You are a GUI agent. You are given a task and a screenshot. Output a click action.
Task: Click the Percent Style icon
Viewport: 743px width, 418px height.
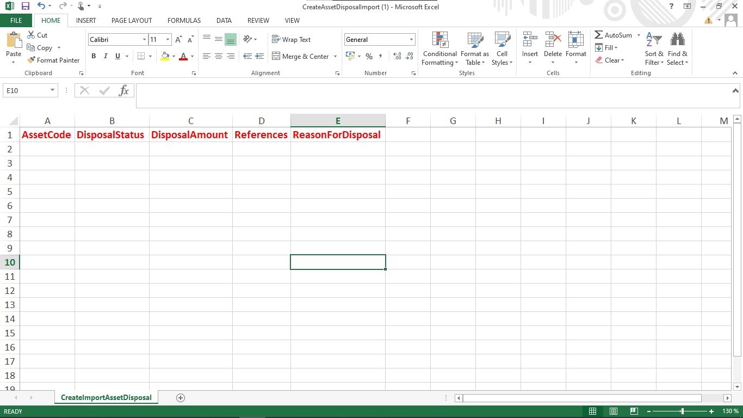tap(369, 56)
